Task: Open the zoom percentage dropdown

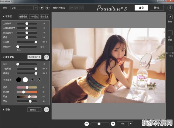Action: 131,124
